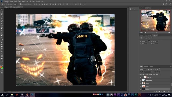Screen dimensions: 172x97
Task: Filter layers by type (T icon)
Action: pos(153,70)
